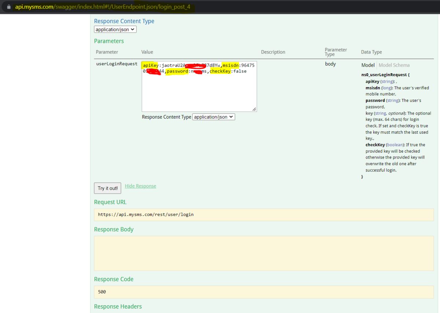Switch to the Model Schema tab
Viewport: 440px width, 313px height.
pos(394,65)
